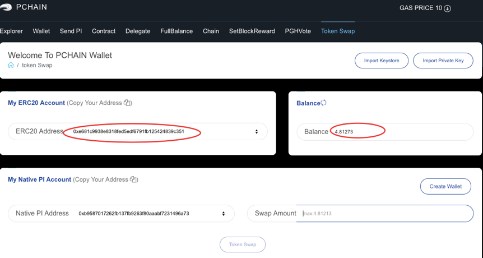The image size is (483, 258).
Task: Click ERC20 address 0xe681c9938e... text
Action: [x=129, y=131]
